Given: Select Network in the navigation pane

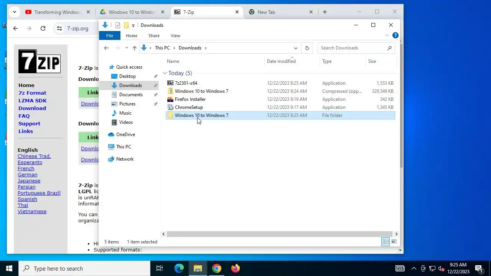Looking at the screenshot, I should (x=125, y=159).
